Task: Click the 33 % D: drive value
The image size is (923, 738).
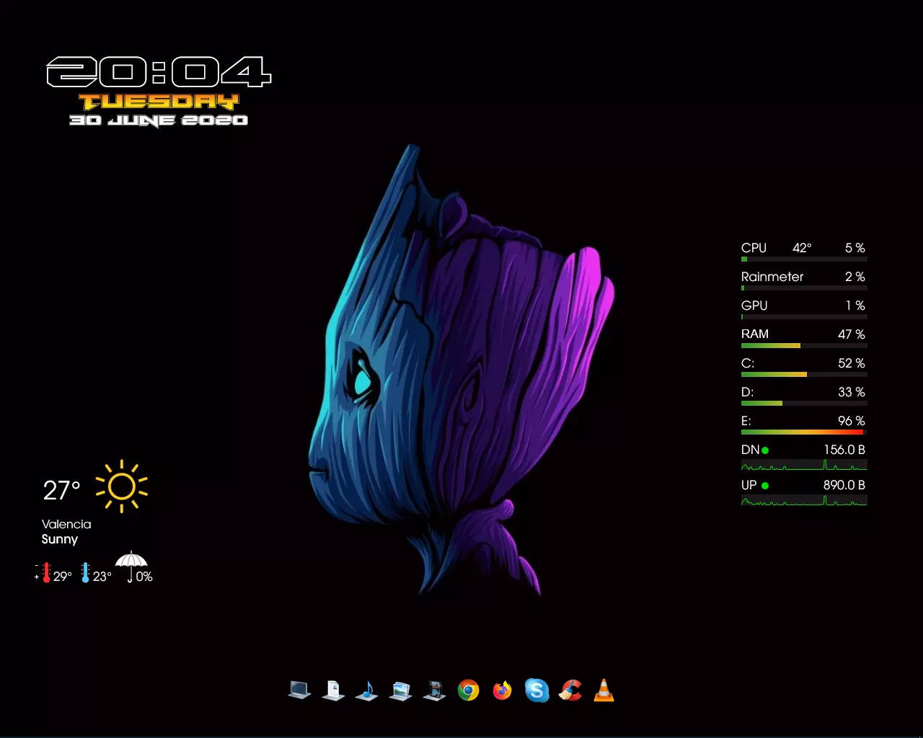Action: point(852,392)
